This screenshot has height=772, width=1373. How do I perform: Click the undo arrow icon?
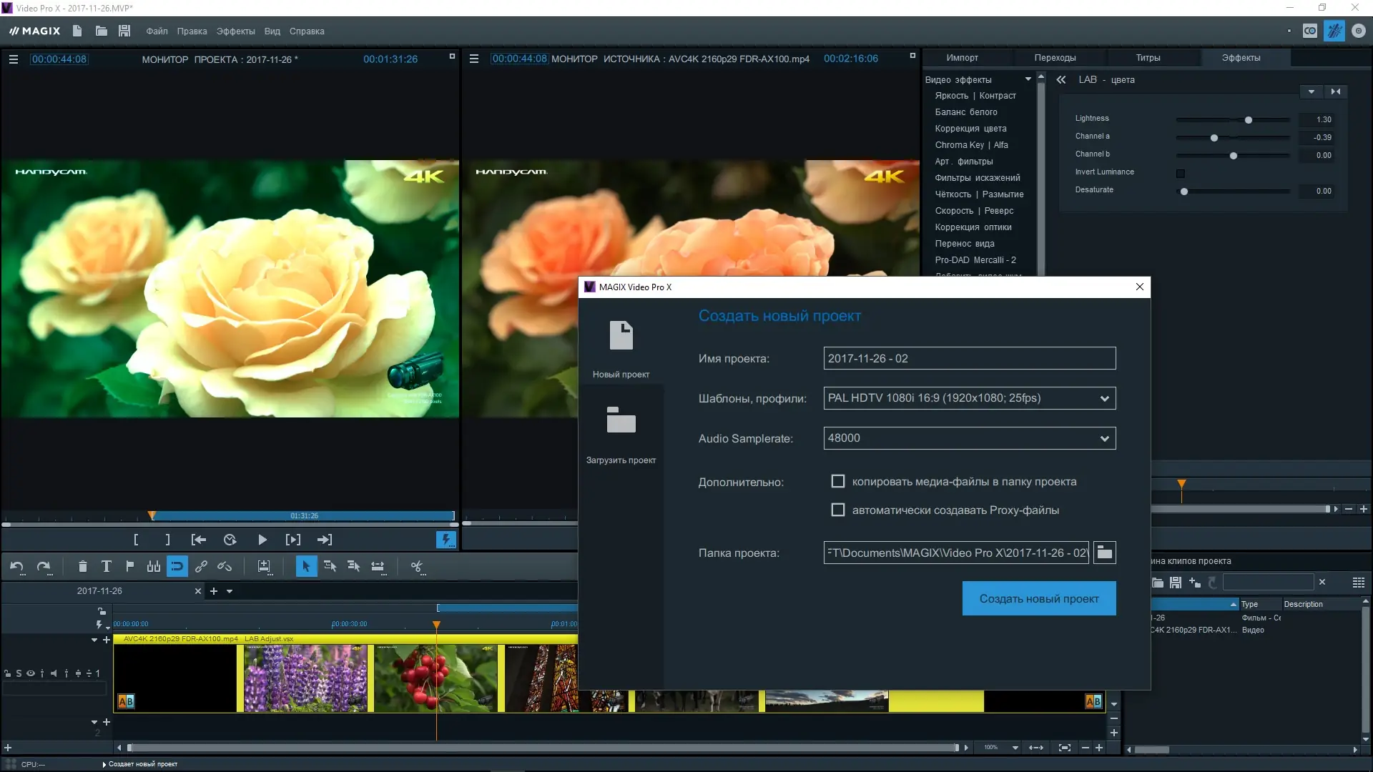[x=16, y=567]
